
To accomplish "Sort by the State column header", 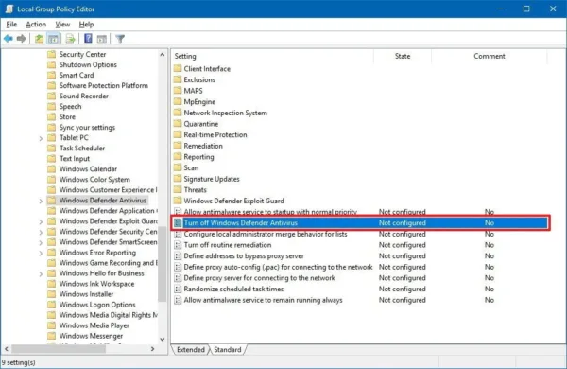I will (x=403, y=56).
